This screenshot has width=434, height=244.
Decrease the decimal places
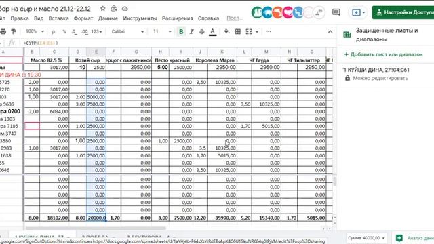click(x=74, y=32)
